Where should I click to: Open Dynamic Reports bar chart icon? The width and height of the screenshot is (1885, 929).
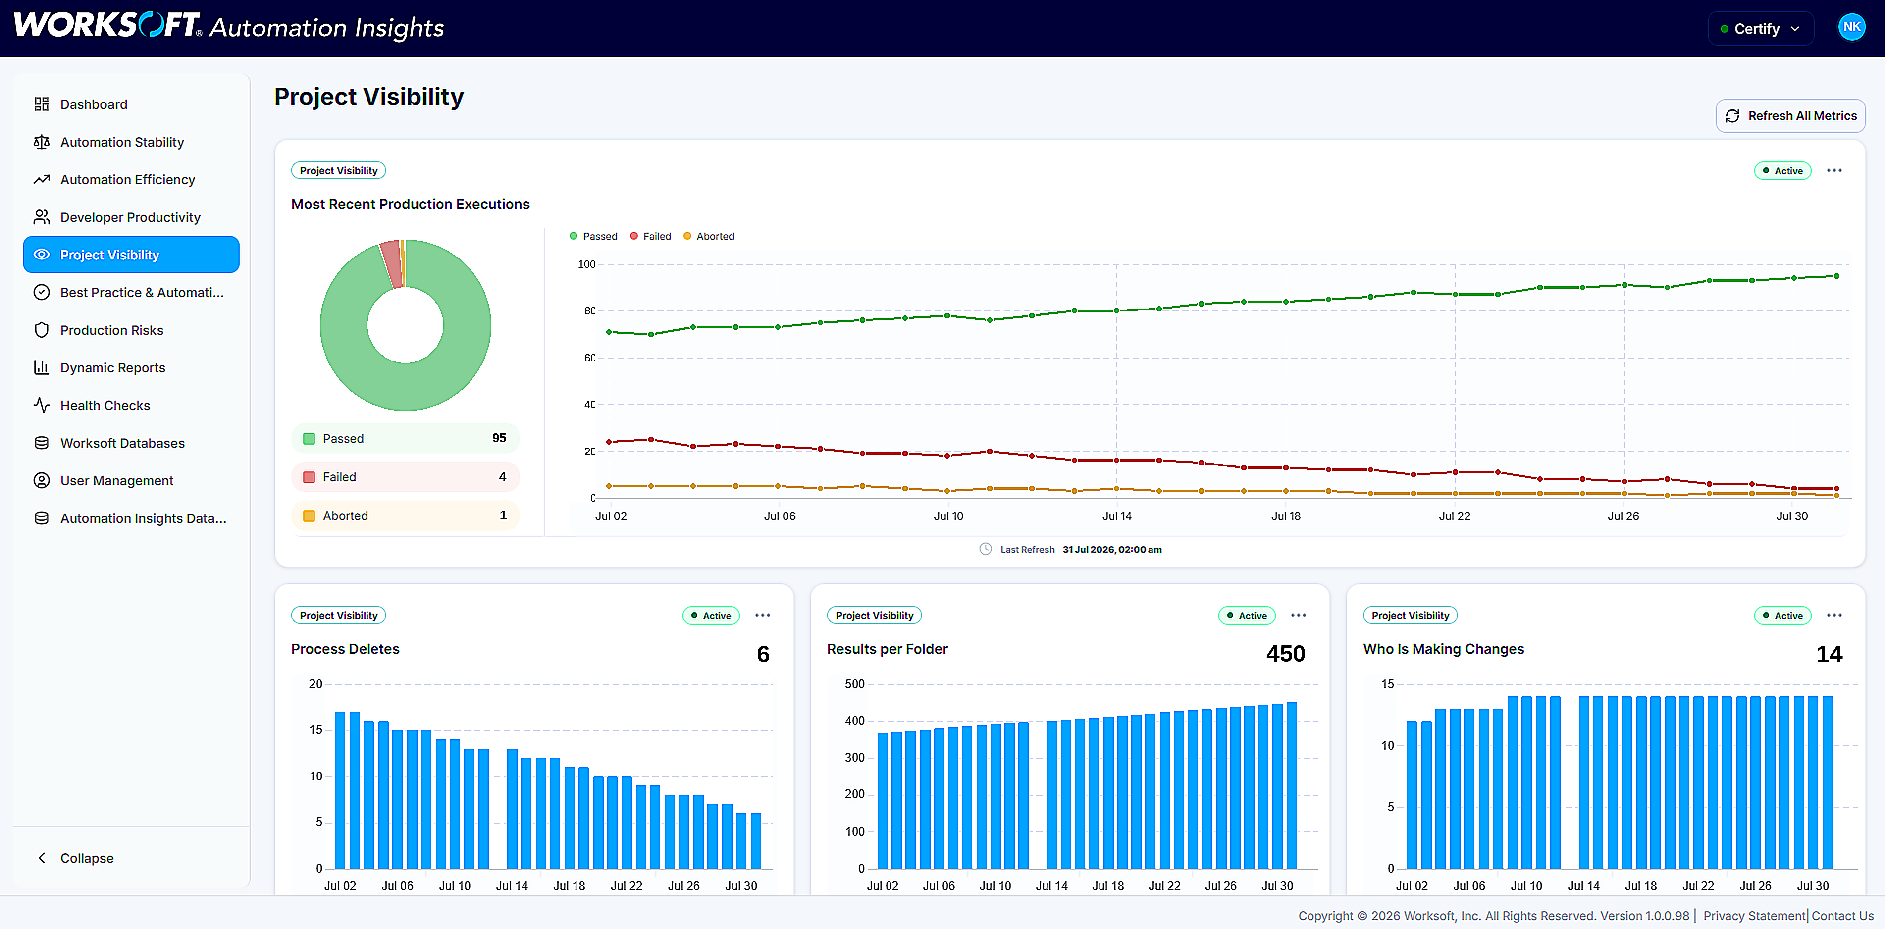point(42,367)
